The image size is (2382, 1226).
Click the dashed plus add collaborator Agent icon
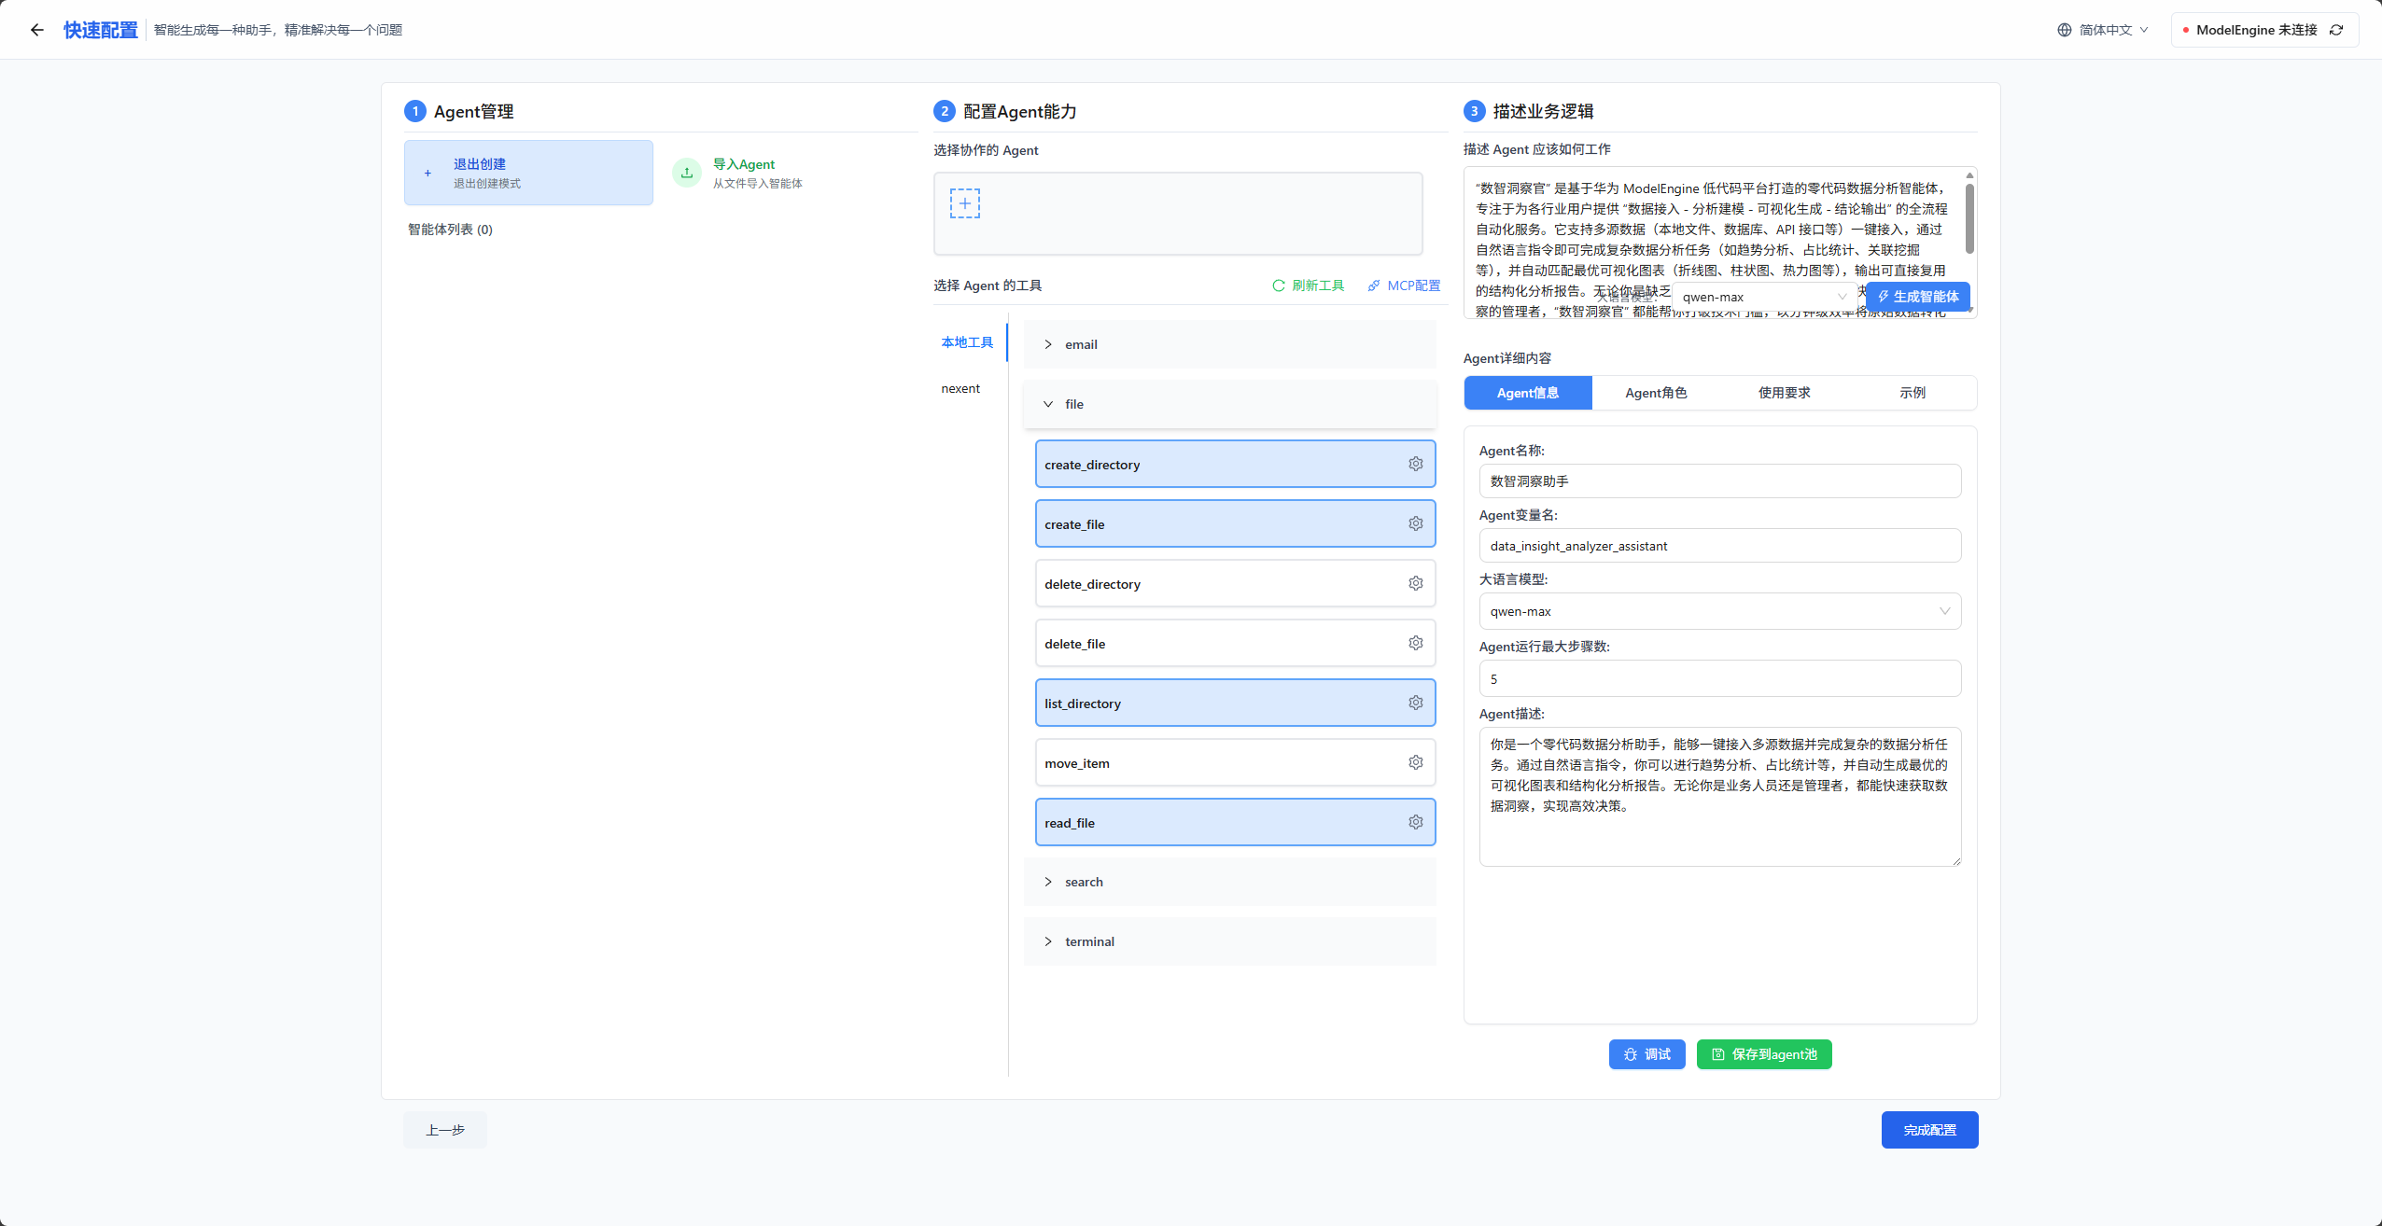point(964,203)
